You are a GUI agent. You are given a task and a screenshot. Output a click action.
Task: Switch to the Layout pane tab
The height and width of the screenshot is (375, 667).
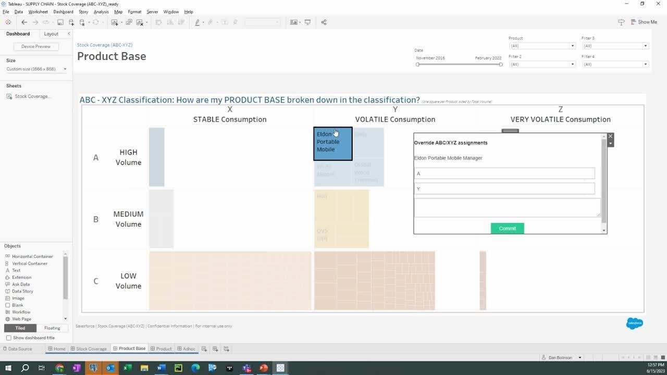coord(51,34)
